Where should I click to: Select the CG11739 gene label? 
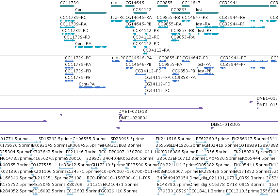[69, 3]
